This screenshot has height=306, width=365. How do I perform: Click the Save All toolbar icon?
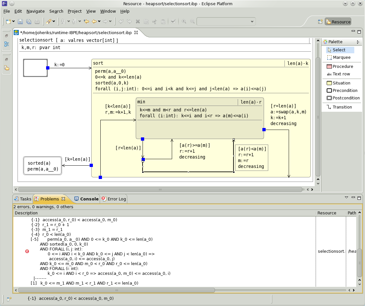coord(29,21)
